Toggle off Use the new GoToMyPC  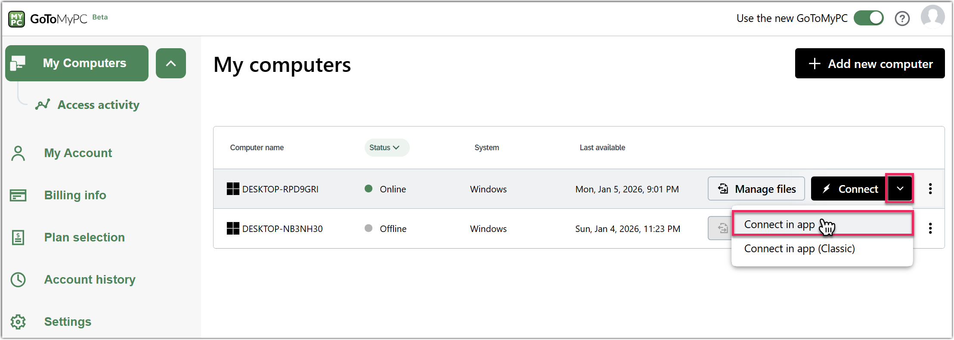pyautogui.click(x=868, y=18)
